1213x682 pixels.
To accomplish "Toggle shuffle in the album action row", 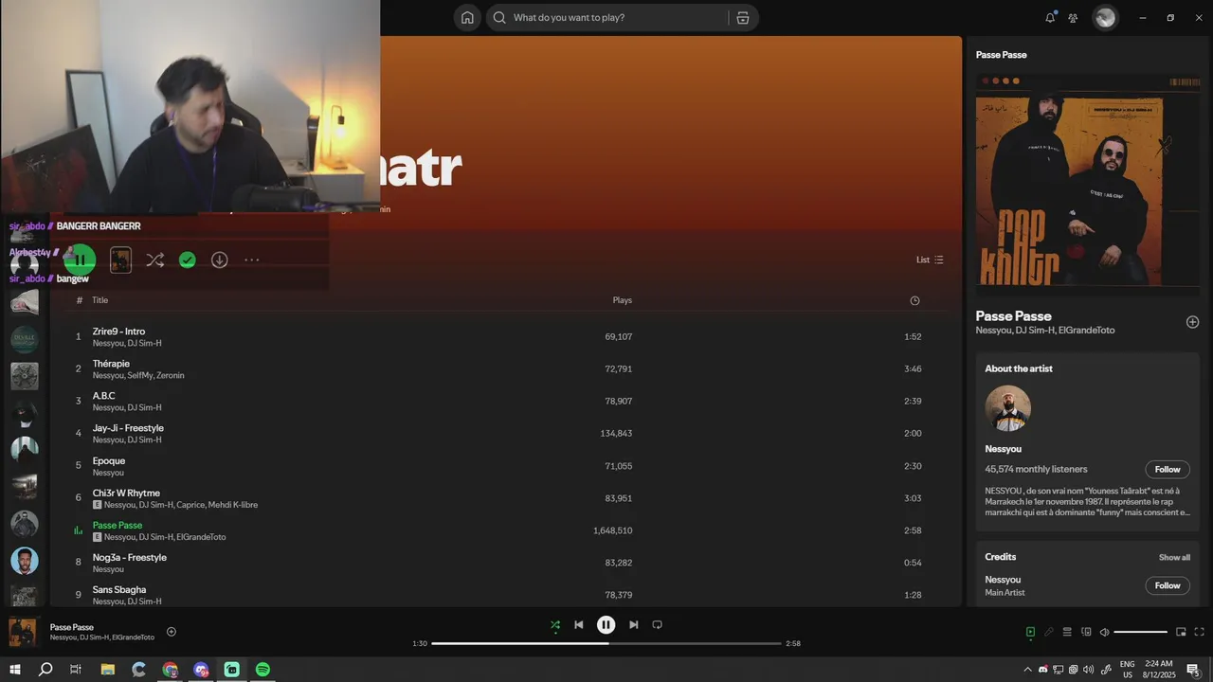I will click(155, 260).
